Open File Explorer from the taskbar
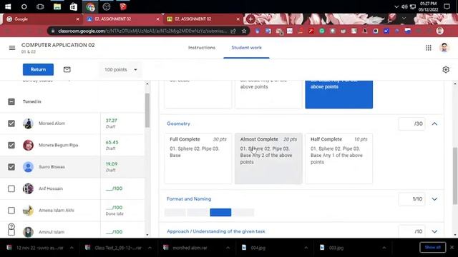 (57, 6)
